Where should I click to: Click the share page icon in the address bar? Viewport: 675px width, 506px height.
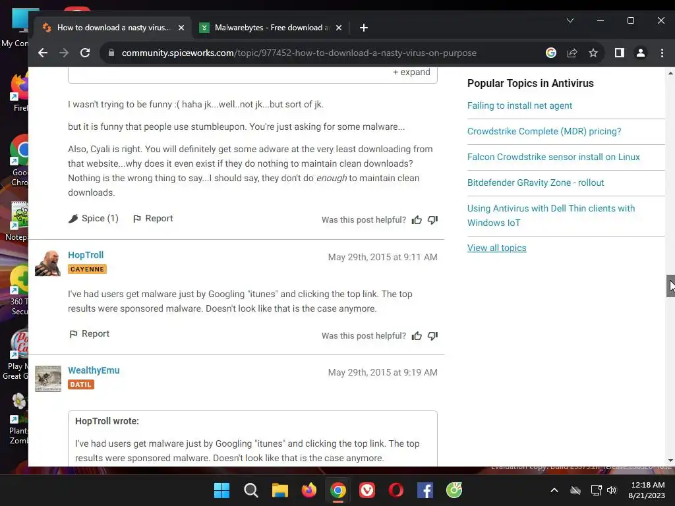coord(572,53)
